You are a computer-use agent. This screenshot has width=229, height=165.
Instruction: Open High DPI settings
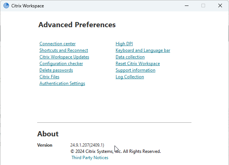pos(124,44)
